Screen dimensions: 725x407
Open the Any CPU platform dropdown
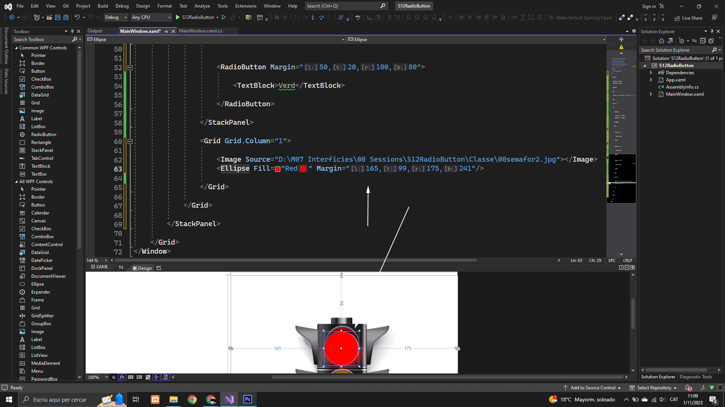click(x=151, y=17)
